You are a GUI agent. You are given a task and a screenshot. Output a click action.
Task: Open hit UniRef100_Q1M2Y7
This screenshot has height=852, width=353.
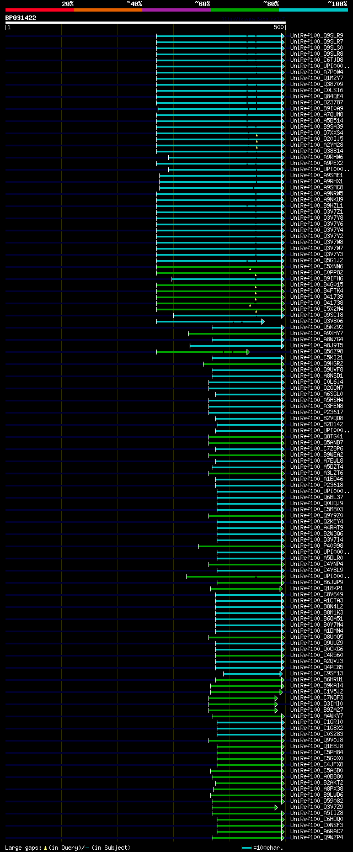(x=317, y=78)
